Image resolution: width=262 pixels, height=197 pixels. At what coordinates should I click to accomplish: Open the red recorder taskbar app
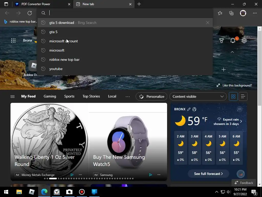coord(82,192)
